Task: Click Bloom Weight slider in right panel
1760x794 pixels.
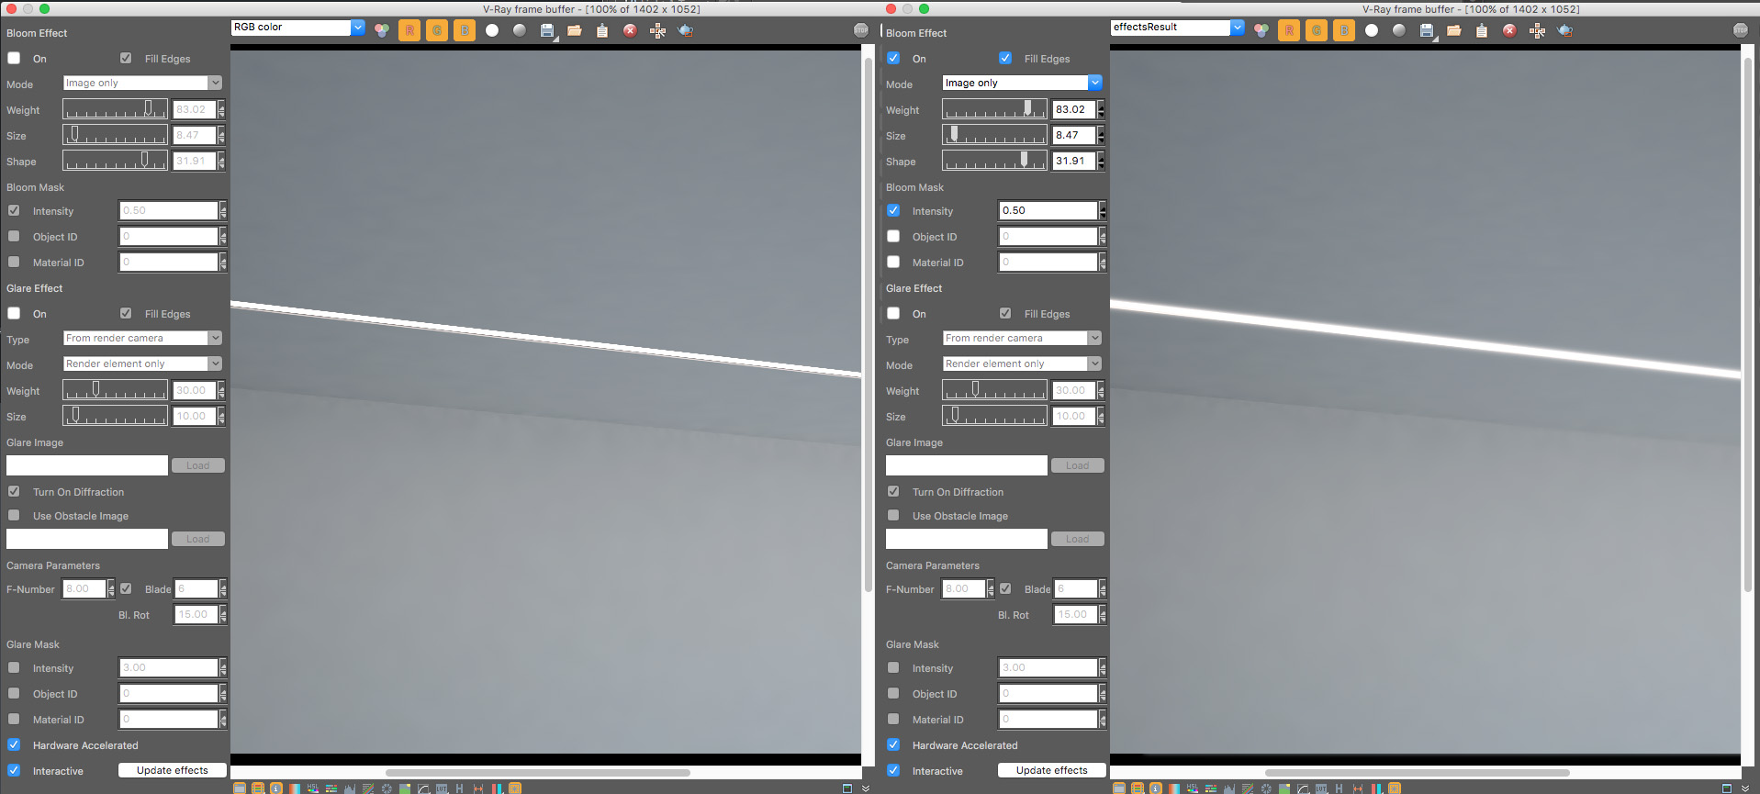Action: pyautogui.click(x=994, y=109)
